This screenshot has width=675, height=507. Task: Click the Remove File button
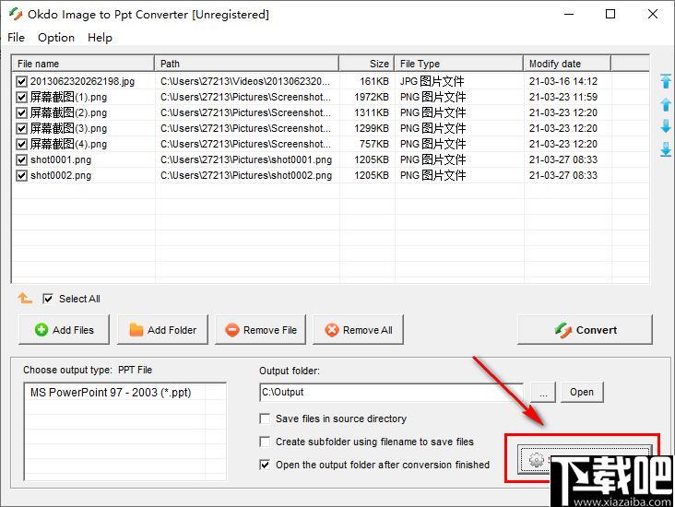pos(260,330)
